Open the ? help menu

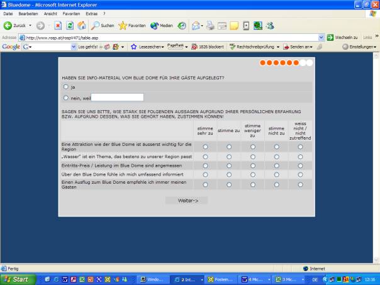[x=104, y=14]
